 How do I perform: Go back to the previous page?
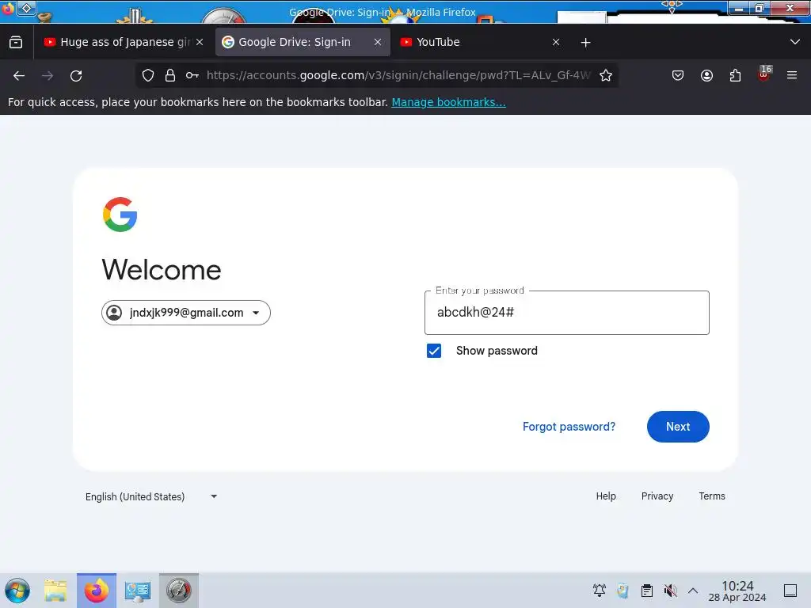pos(19,76)
